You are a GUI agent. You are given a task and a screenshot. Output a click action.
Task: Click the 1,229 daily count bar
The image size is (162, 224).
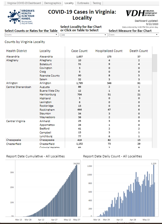pos(154,191)
